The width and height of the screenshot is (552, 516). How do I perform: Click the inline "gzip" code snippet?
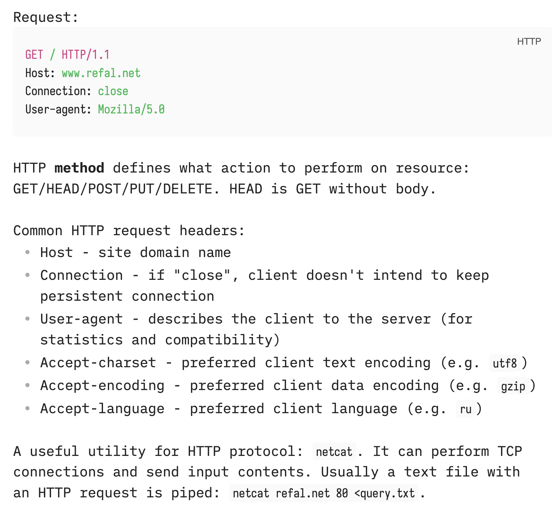(x=513, y=386)
